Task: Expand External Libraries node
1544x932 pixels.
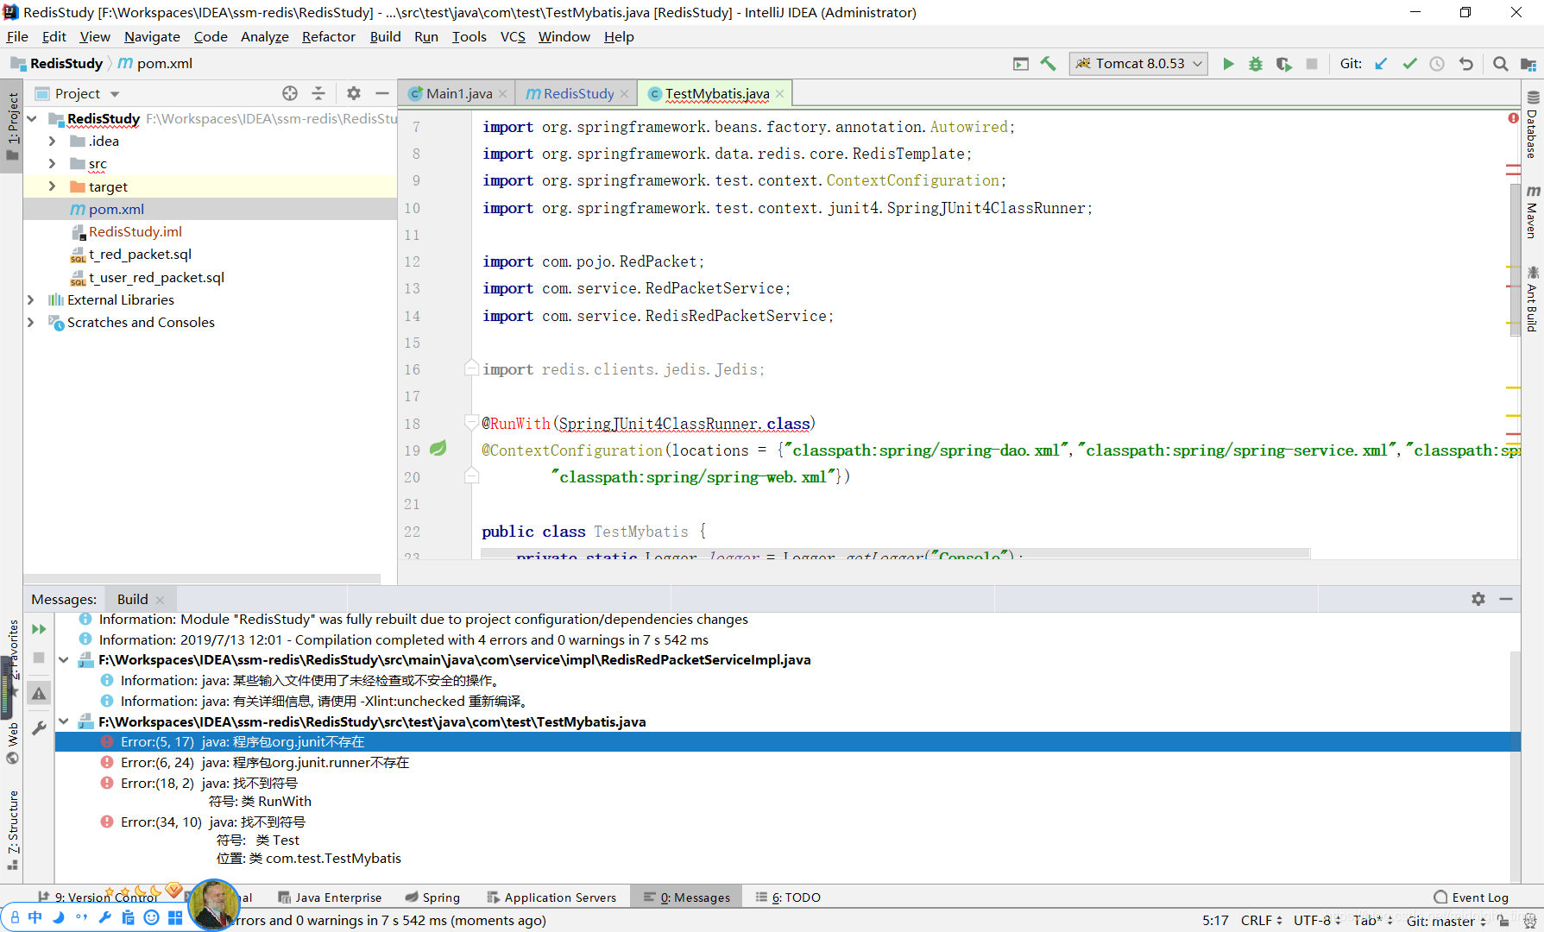Action: pos(32,299)
